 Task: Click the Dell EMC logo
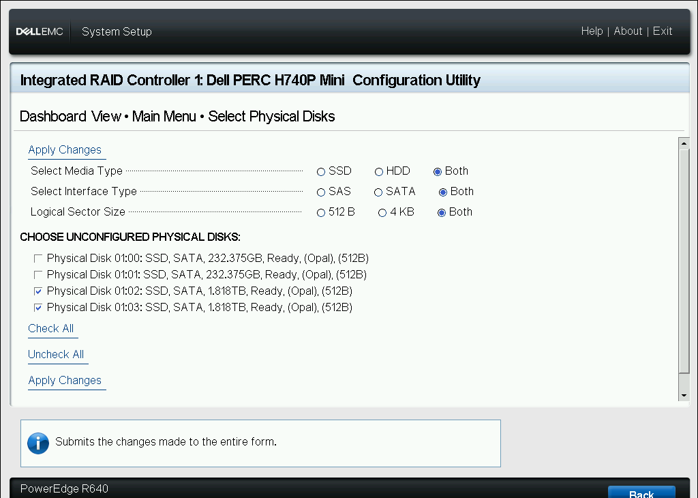tap(40, 31)
